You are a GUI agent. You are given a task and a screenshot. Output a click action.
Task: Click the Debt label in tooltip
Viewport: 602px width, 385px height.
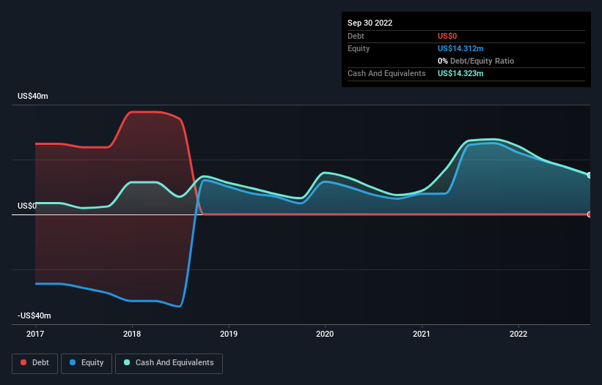pyautogui.click(x=356, y=36)
